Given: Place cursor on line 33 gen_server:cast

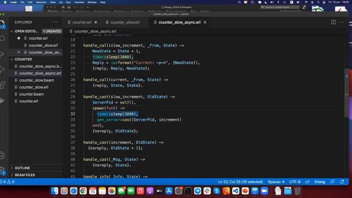Looking at the screenshot, I should coord(139,120).
